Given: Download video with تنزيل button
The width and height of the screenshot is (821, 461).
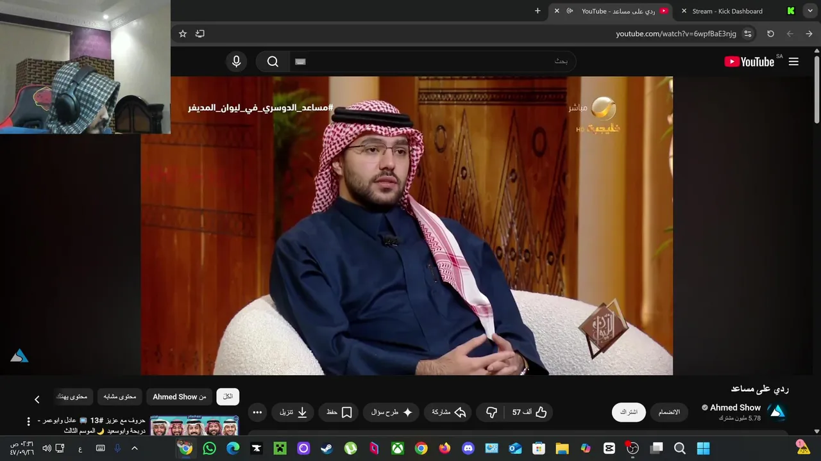Looking at the screenshot, I should point(293,412).
